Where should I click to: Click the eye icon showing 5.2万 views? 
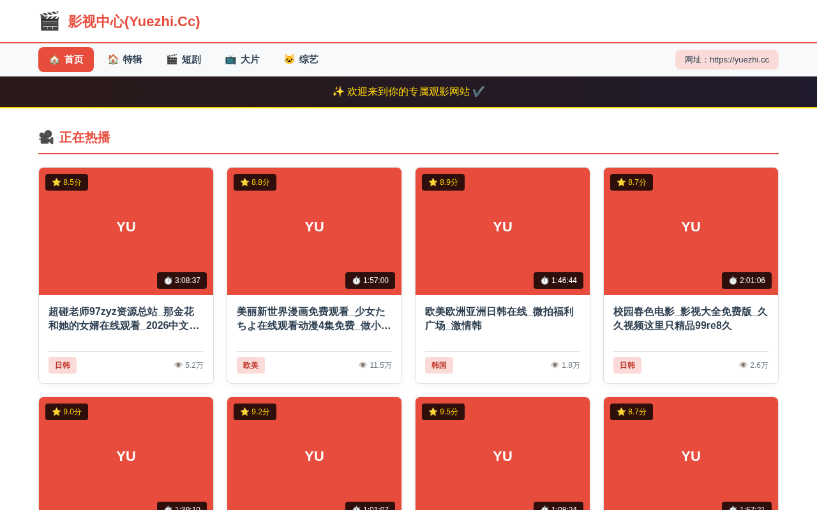pyautogui.click(x=178, y=365)
